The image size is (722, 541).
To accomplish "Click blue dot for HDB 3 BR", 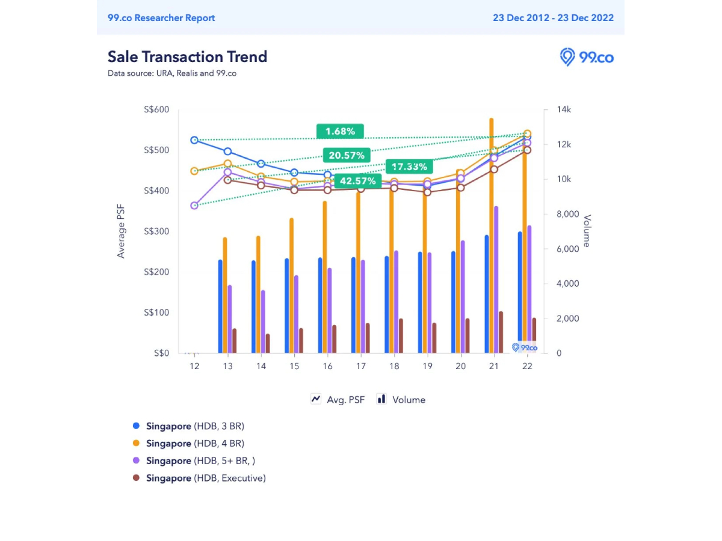I will pyautogui.click(x=136, y=426).
